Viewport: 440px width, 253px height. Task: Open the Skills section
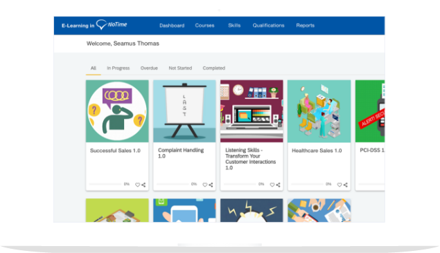pyautogui.click(x=234, y=26)
